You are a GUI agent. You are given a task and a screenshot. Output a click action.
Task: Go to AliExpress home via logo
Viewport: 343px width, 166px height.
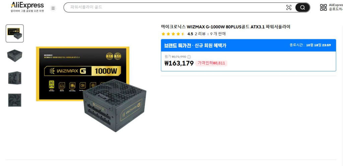pos(27,7)
